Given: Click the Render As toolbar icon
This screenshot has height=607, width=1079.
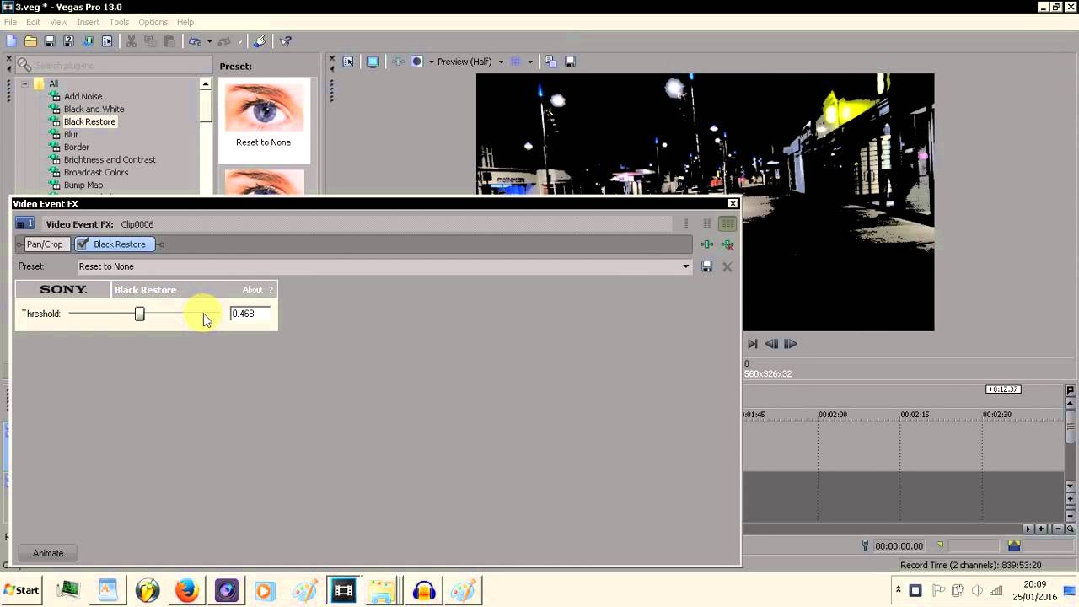Looking at the screenshot, I should click(x=88, y=40).
